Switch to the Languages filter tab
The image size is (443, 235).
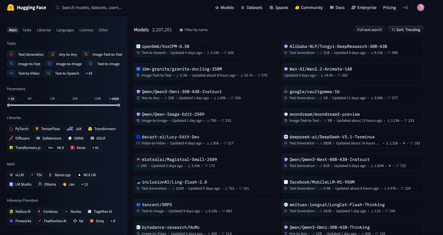tap(65, 30)
